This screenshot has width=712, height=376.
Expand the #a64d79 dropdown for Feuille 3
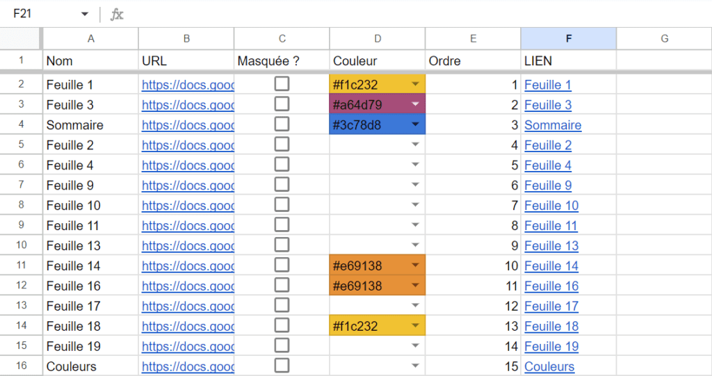[415, 104]
